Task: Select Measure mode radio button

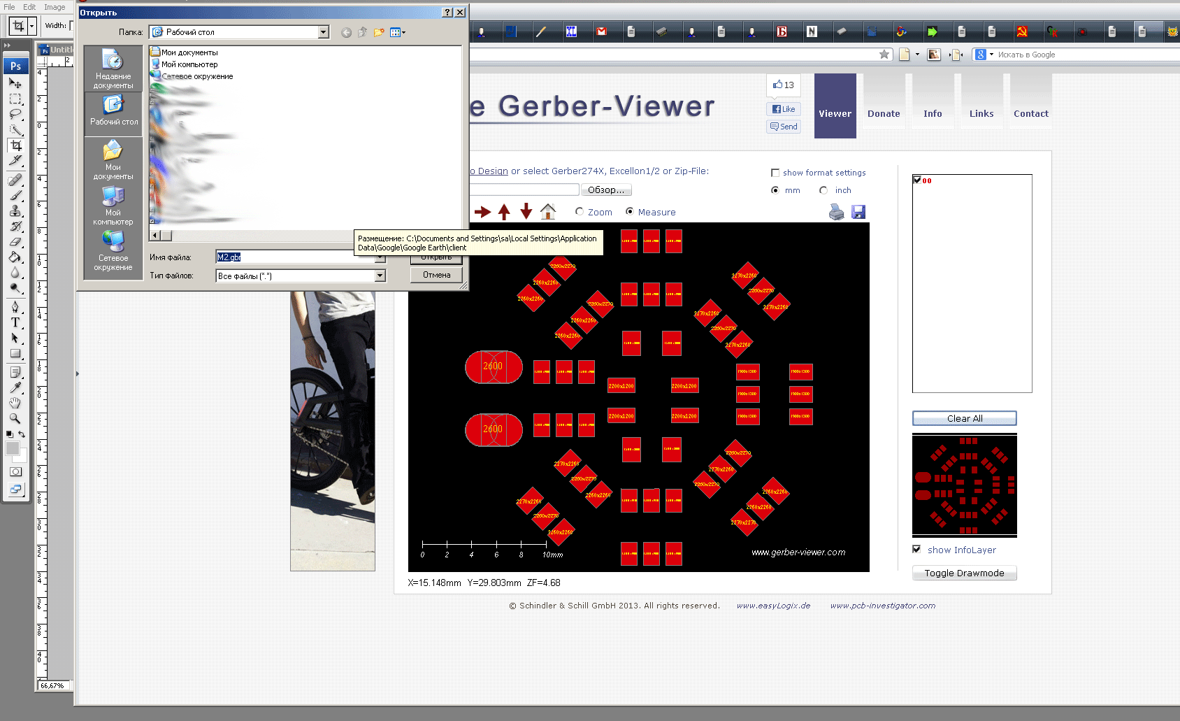Action: 629,211
